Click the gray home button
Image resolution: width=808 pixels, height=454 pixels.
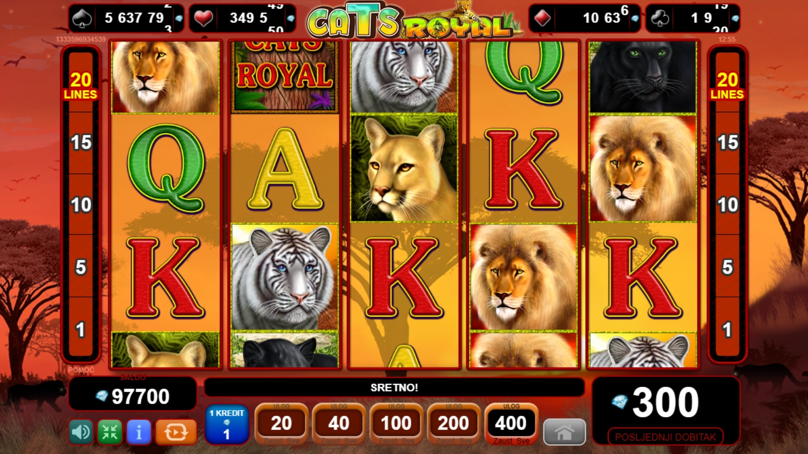tap(564, 432)
